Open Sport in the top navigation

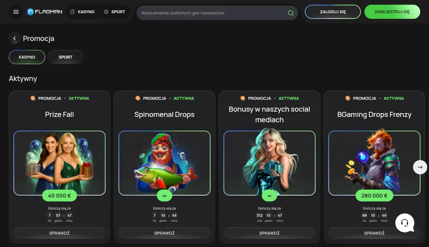(115, 12)
